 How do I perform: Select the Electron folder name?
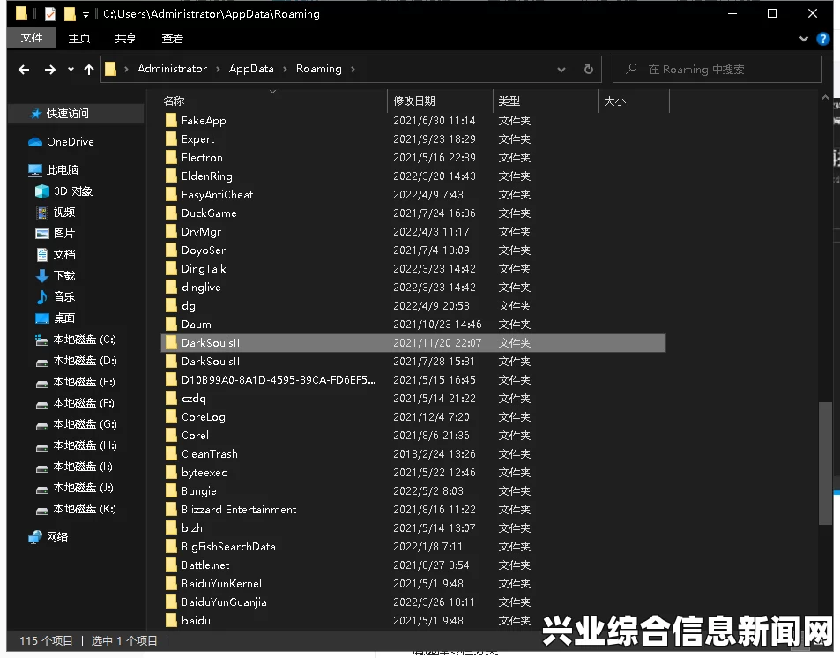[202, 158]
